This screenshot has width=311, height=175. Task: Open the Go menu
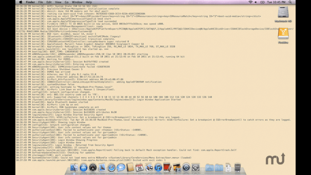(x=66, y=2)
